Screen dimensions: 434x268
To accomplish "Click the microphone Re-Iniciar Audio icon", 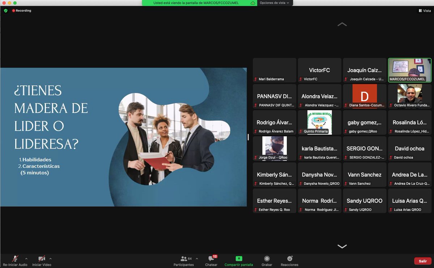I will [15, 259].
